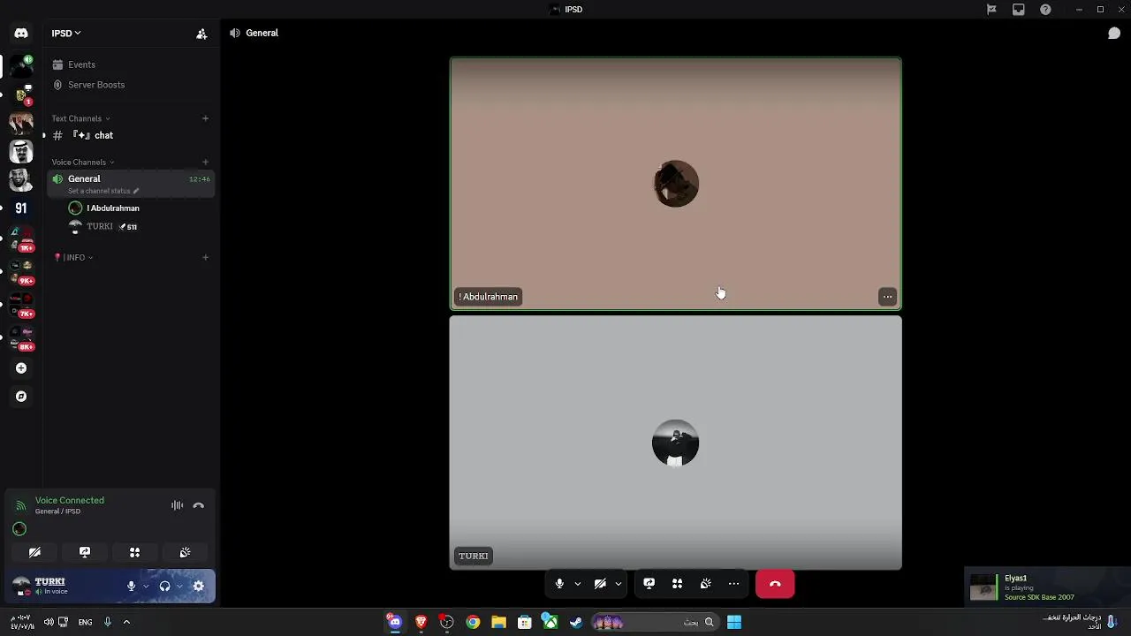The width and height of the screenshot is (1131, 636).
Task: Open headphone output options arrow in user panel
Action: point(179,586)
